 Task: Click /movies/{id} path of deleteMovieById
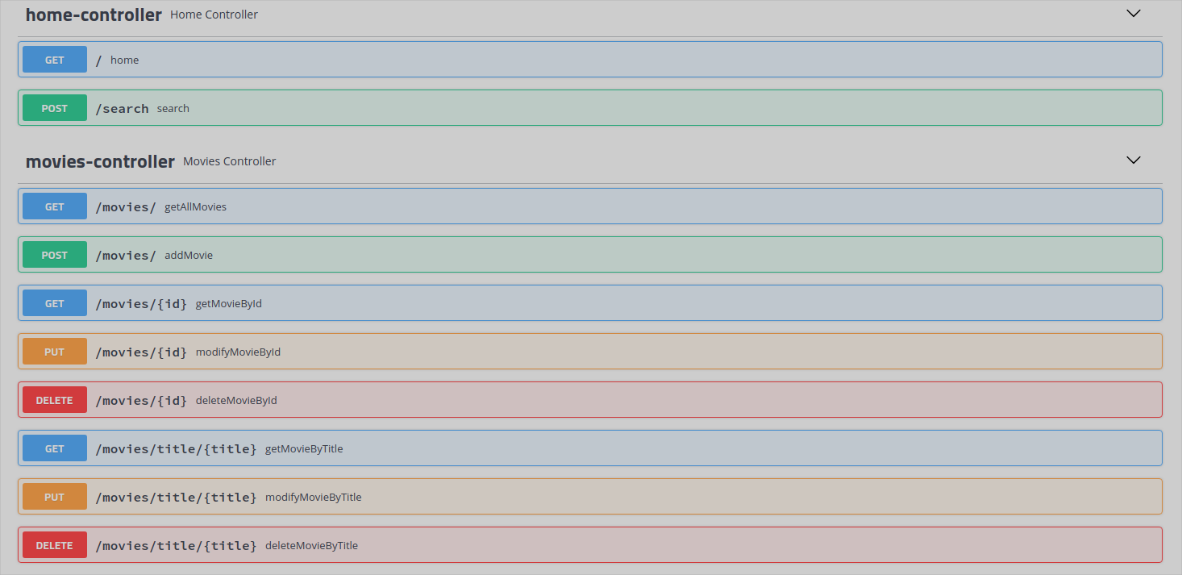click(141, 401)
